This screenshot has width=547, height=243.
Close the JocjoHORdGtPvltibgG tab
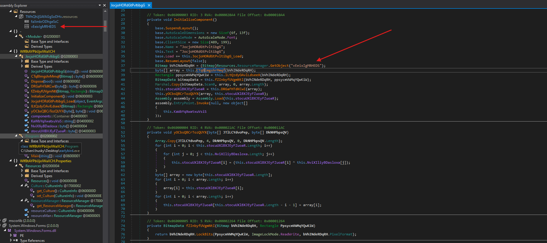click(x=149, y=5)
